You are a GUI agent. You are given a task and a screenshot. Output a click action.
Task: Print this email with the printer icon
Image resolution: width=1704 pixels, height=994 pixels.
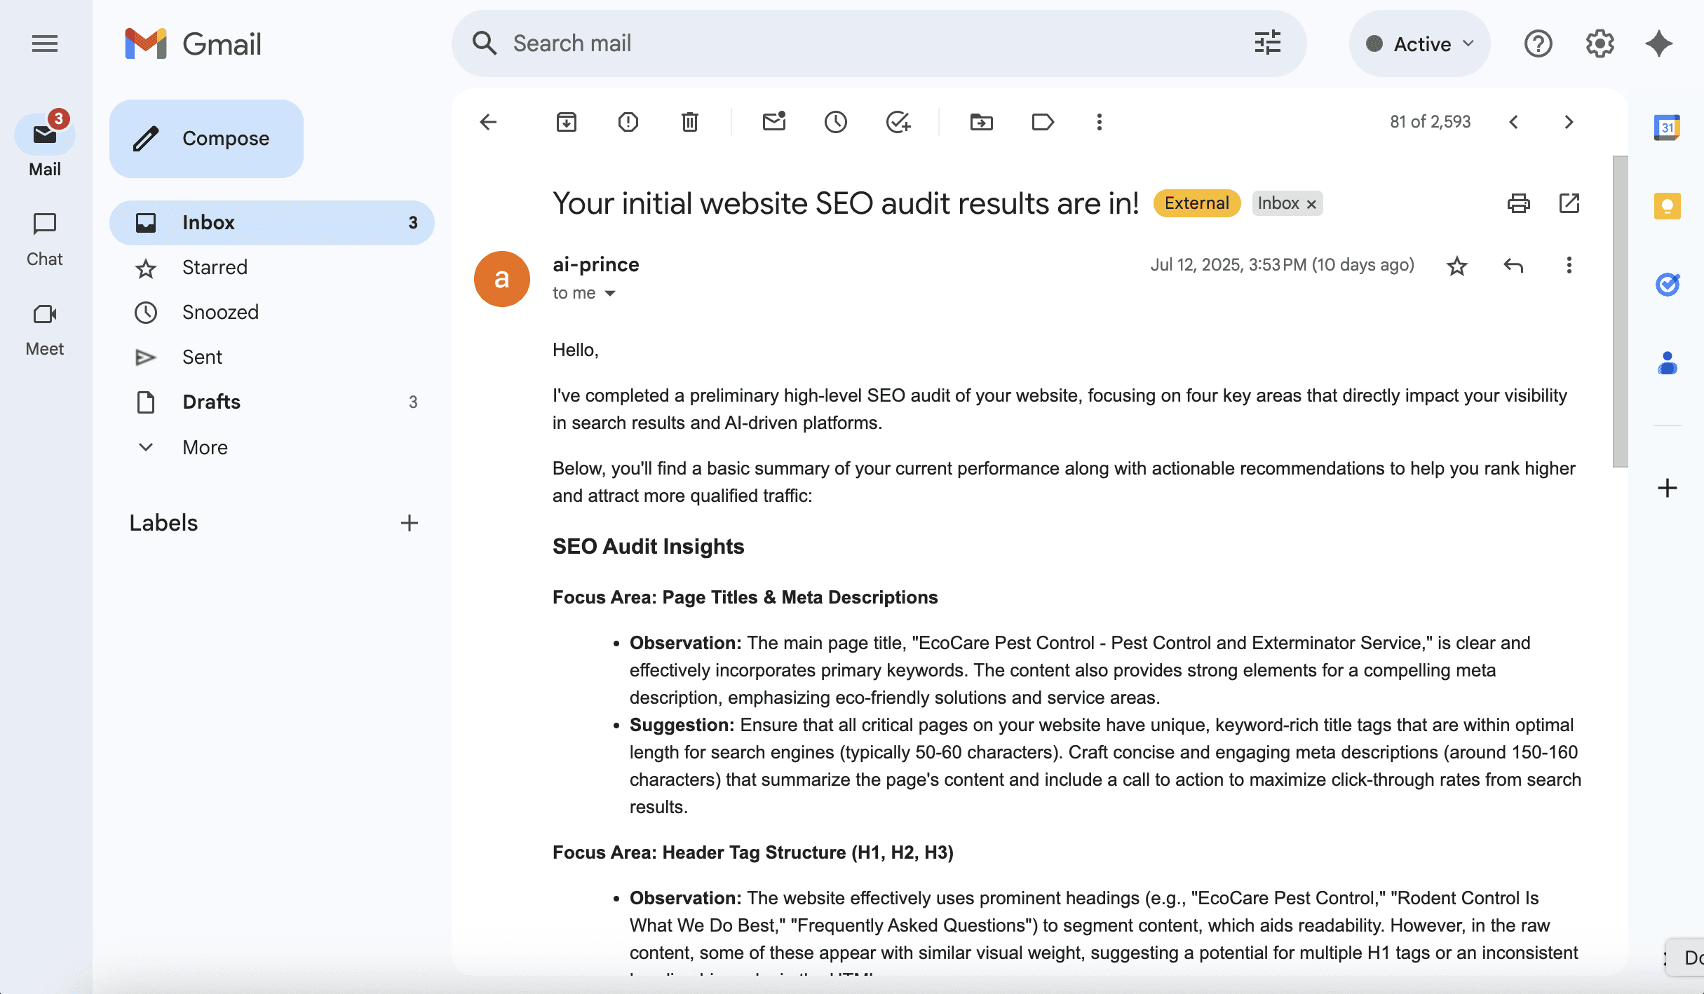coord(1518,203)
